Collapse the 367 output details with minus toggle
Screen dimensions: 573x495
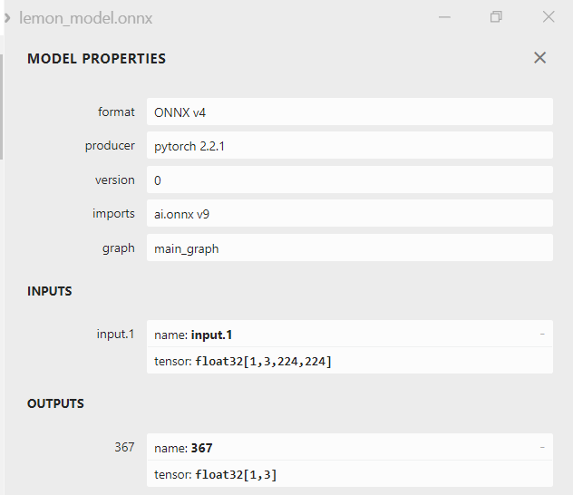(541, 447)
